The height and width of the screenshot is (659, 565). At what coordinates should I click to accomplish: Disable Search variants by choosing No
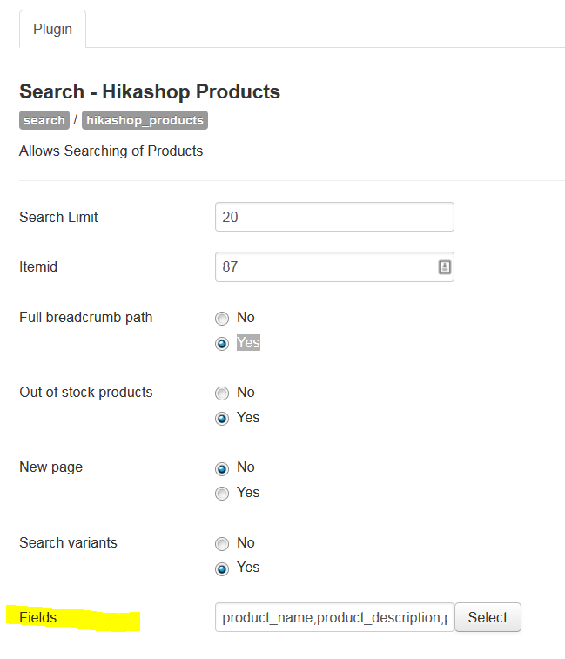pos(222,544)
